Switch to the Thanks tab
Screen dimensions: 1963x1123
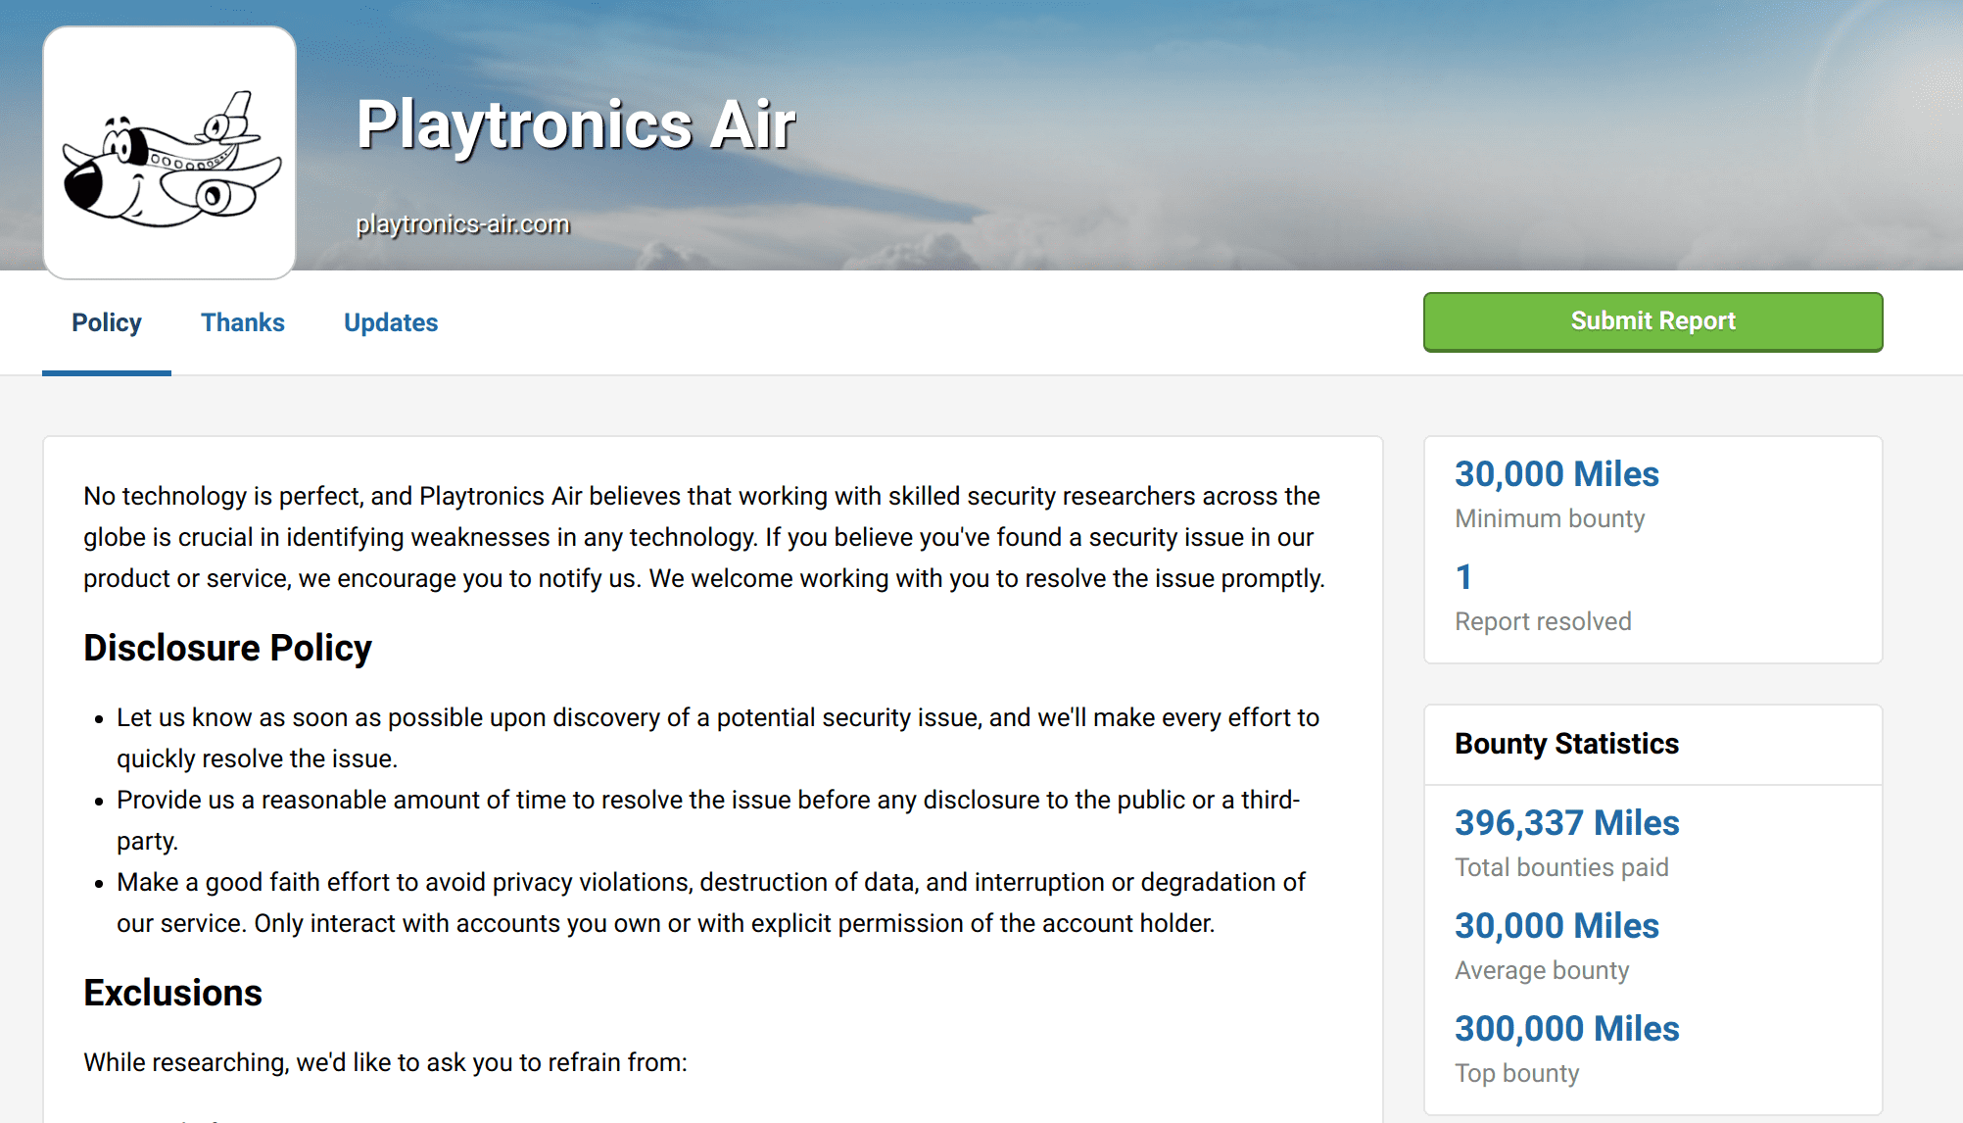click(x=243, y=322)
